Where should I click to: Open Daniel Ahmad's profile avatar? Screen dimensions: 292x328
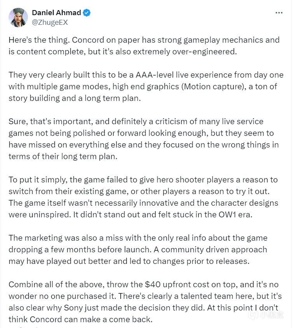[18, 17]
